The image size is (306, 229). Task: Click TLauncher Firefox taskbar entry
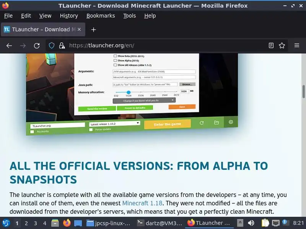click(209, 223)
